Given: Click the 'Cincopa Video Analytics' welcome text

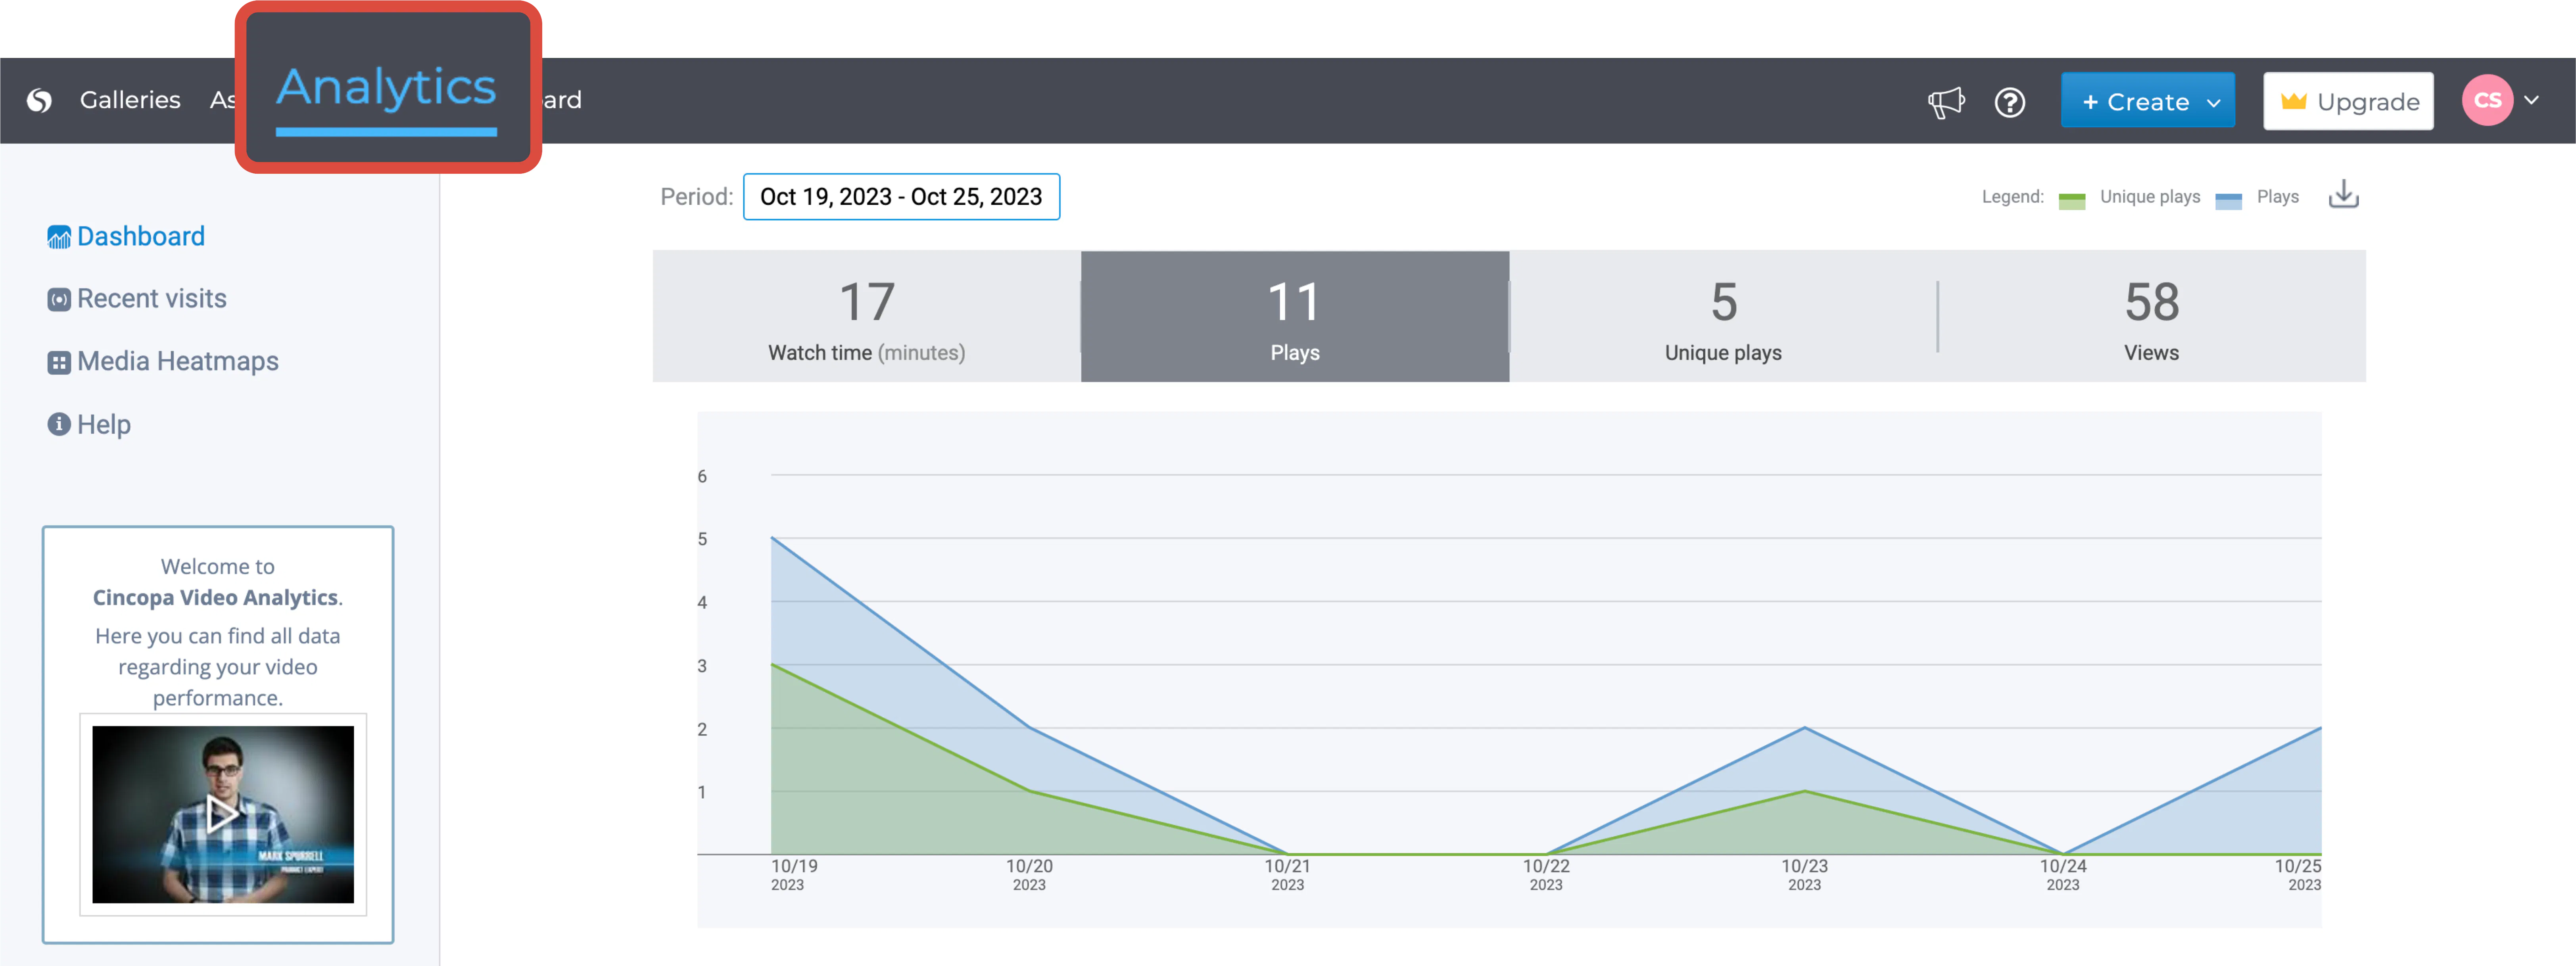Looking at the screenshot, I should coord(216,598).
